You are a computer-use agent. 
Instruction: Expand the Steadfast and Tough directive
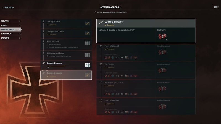point(66,55)
